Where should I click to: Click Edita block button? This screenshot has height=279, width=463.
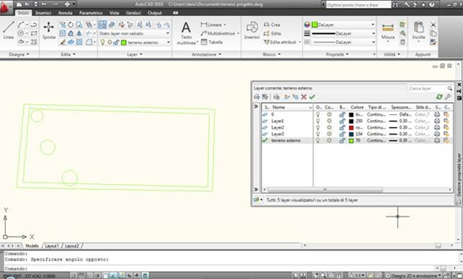click(x=272, y=33)
